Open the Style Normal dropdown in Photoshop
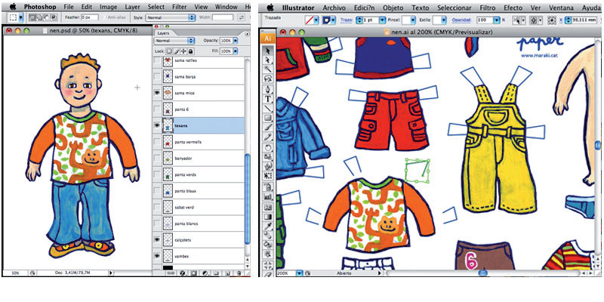604x302 pixels. click(170, 17)
